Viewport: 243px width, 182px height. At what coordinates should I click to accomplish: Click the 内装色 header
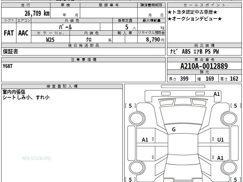(x=91, y=33)
